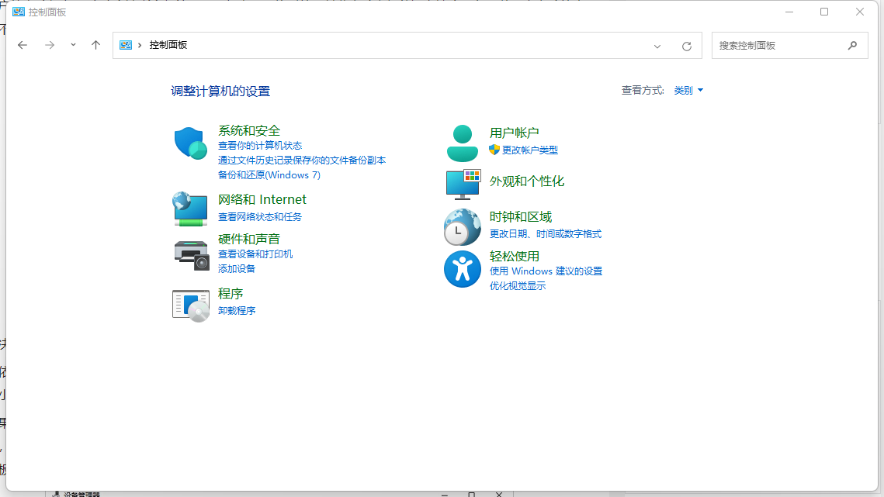Click the refresh button in address bar

point(686,45)
